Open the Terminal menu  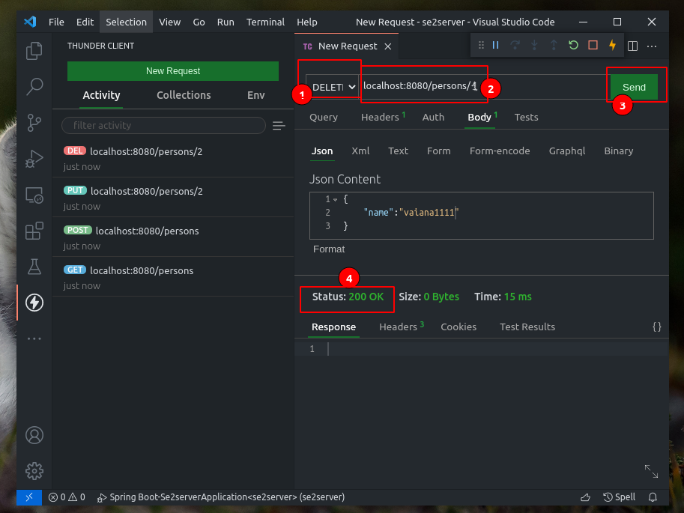pyautogui.click(x=265, y=22)
